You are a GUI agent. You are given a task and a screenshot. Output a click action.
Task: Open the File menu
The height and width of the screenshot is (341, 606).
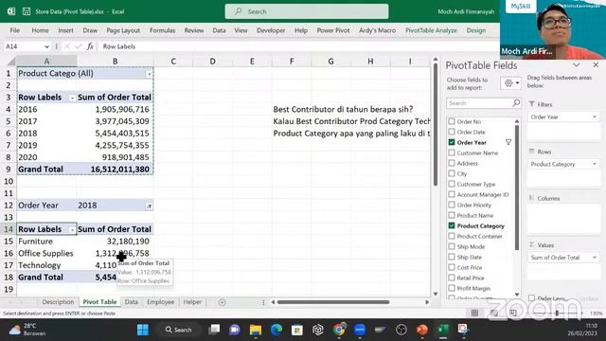click(15, 30)
